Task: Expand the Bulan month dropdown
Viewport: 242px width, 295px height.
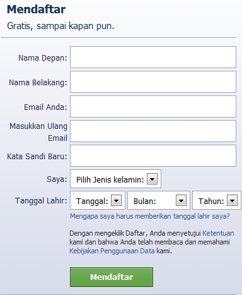Action: coord(159,200)
